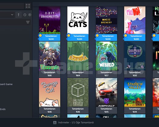Toggle the recent activity clock icon
The width and height of the screenshot is (159, 127).
(25, 15)
